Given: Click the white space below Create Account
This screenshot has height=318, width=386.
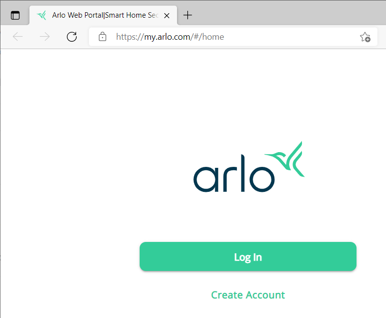Looking at the screenshot, I should click(x=248, y=310).
